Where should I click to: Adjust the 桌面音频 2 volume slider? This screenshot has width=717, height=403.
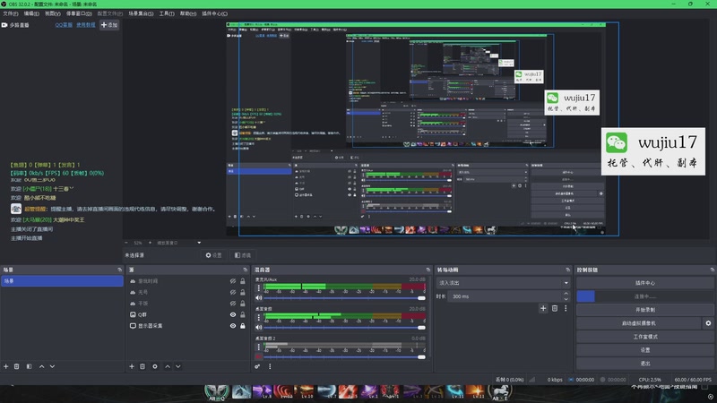(345, 356)
